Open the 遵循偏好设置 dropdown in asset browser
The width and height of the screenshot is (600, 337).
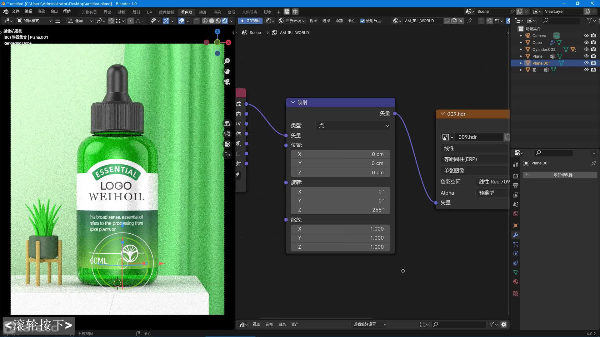(x=370, y=324)
